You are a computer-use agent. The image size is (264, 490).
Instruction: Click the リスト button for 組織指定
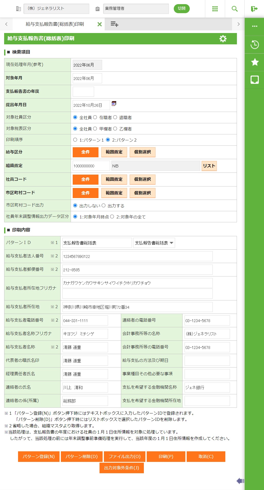[x=209, y=166]
